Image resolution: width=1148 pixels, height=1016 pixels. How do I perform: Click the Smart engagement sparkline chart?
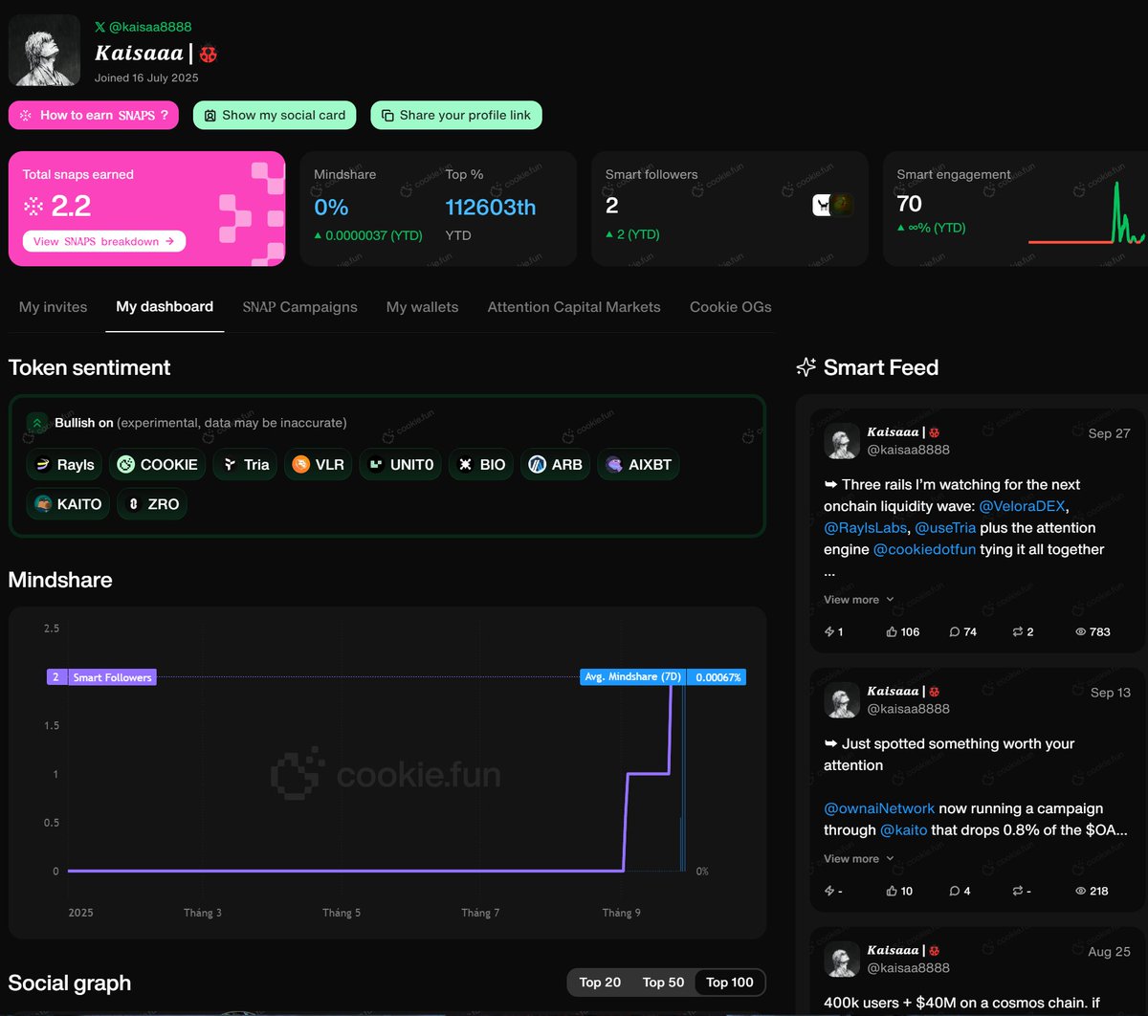pyautogui.click(x=1086, y=213)
